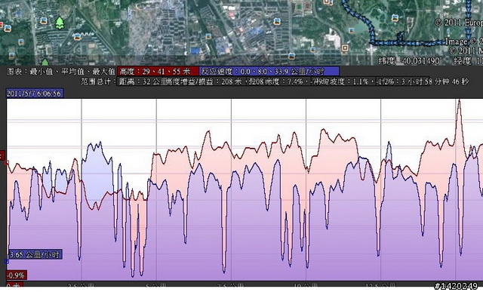Click the latitude value 40.031490°
Screen dimensions: 483x292
coord(422,60)
